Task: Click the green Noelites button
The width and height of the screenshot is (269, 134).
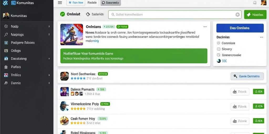Action: click(x=255, y=15)
